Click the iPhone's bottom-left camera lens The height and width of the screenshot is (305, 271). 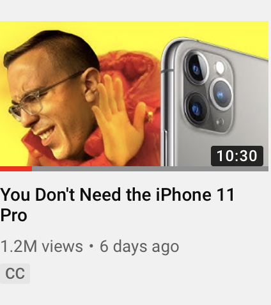point(196,109)
